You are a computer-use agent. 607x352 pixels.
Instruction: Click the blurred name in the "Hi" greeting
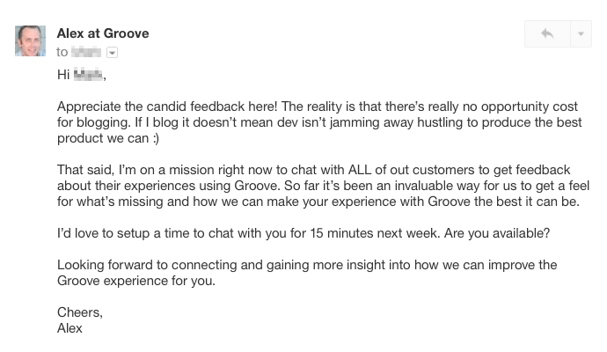89,75
